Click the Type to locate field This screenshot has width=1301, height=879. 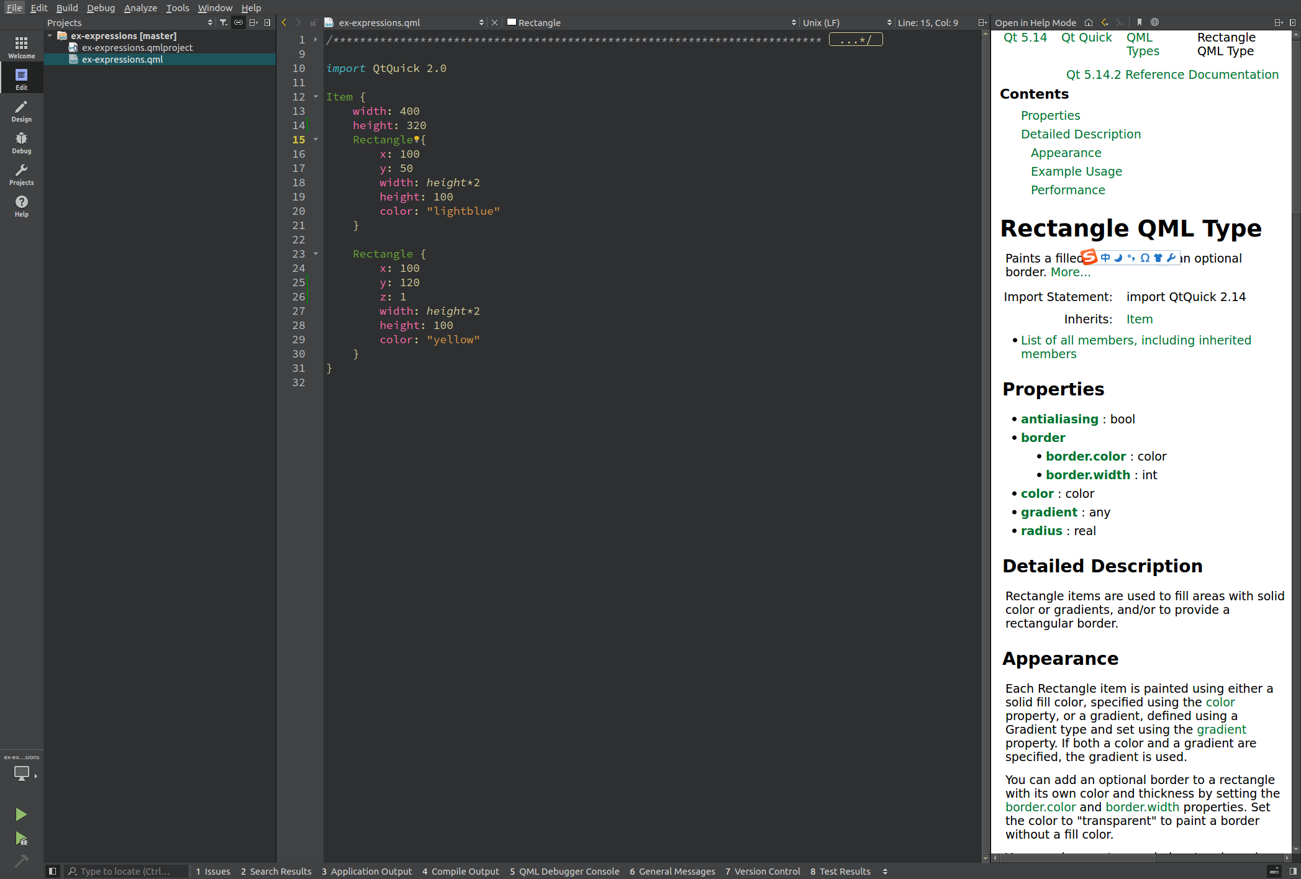124,871
